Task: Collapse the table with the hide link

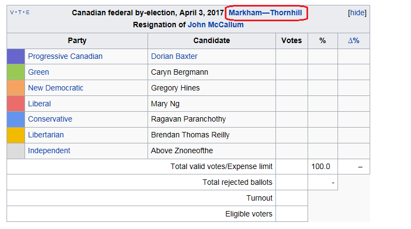Action: point(357,13)
